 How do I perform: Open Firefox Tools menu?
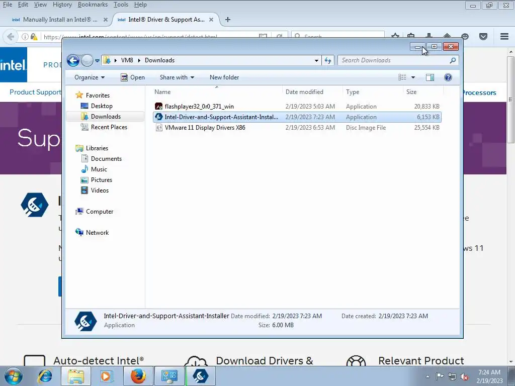pyautogui.click(x=121, y=5)
